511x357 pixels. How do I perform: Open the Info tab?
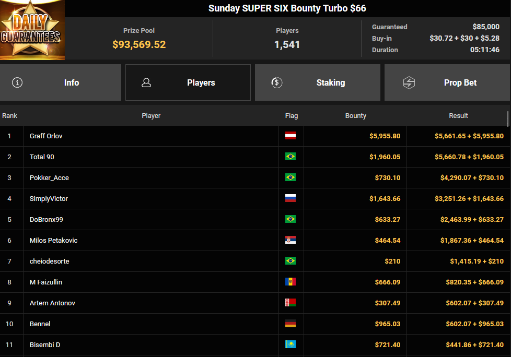[x=61, y=82]
